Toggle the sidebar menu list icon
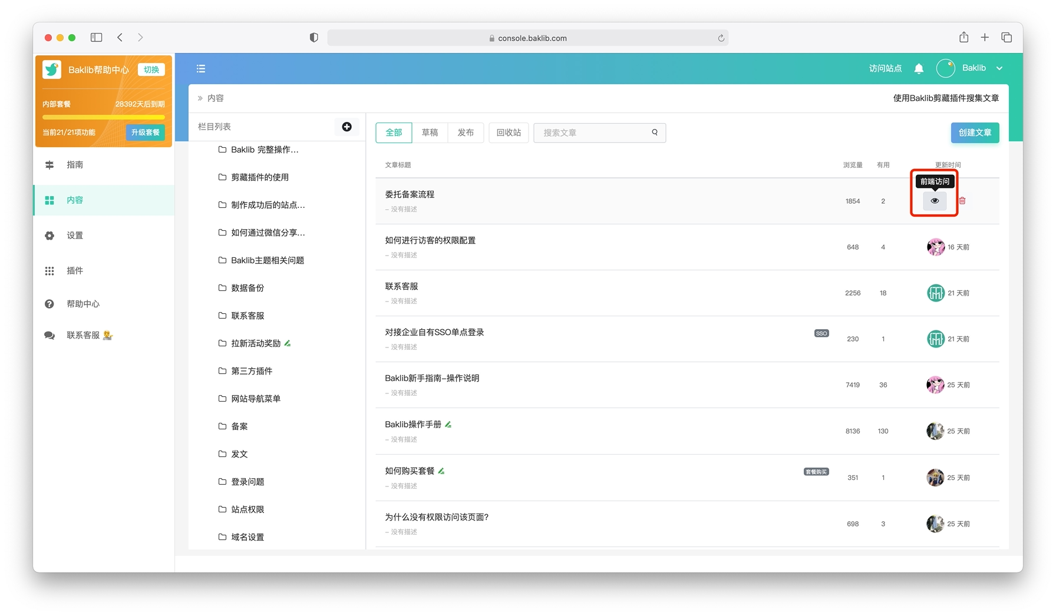Viewport: 1056px width, 616px height. 201,69
